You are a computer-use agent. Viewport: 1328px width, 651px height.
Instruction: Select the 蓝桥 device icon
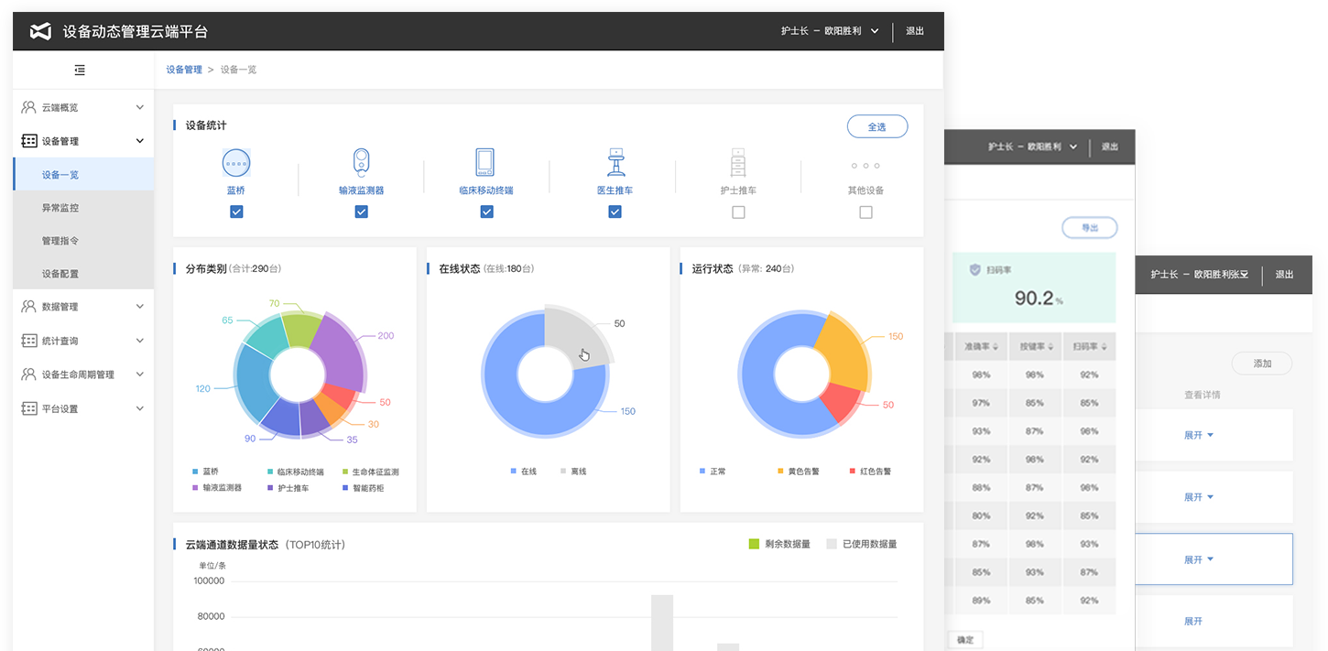pos(236,163)
